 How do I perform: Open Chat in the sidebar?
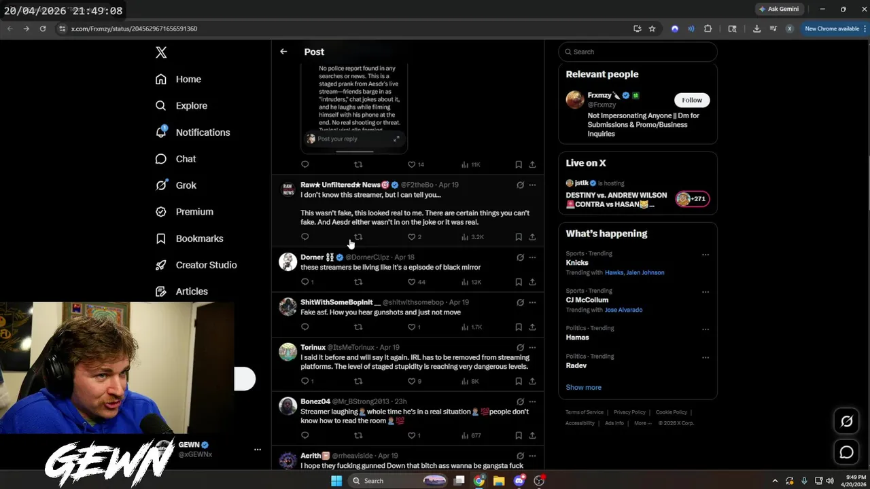[175, 159]
